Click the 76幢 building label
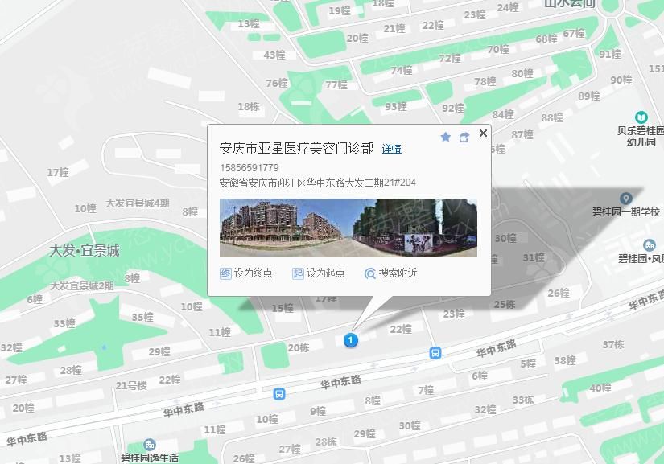Image resolution: width=664 pixels, height=464 pixels. 277,84
